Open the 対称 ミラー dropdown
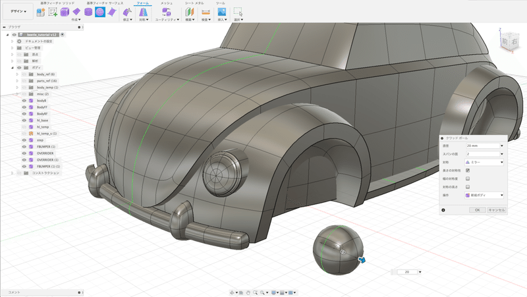Image resolution: width=527 pixels, height=297 pixels. pyautogui.click(x=485, y=162)
